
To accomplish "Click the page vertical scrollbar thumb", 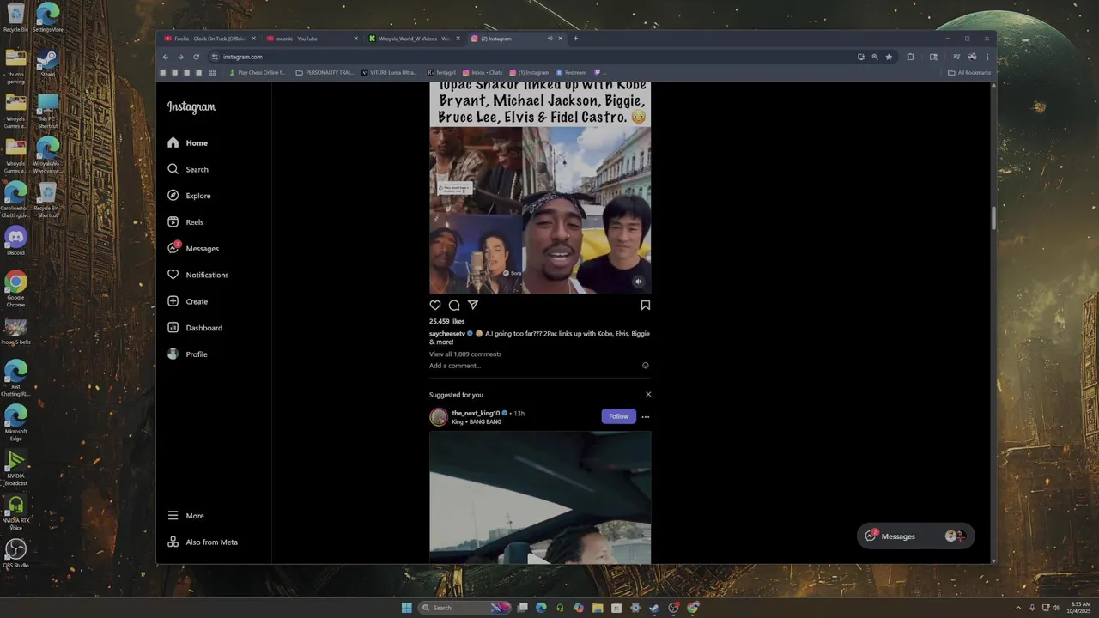I will click(x=993, y=218).
